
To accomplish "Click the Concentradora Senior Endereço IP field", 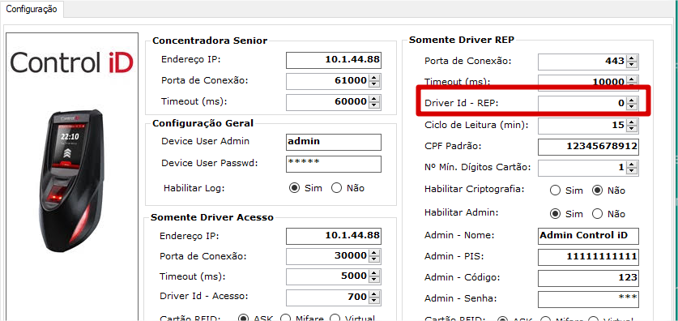I will tap(334, 60).
